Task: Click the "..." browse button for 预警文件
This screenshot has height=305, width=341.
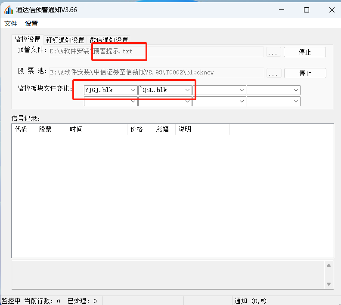Action: pos(274,52)
